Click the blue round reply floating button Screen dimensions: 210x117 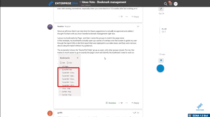coord(160,68)
